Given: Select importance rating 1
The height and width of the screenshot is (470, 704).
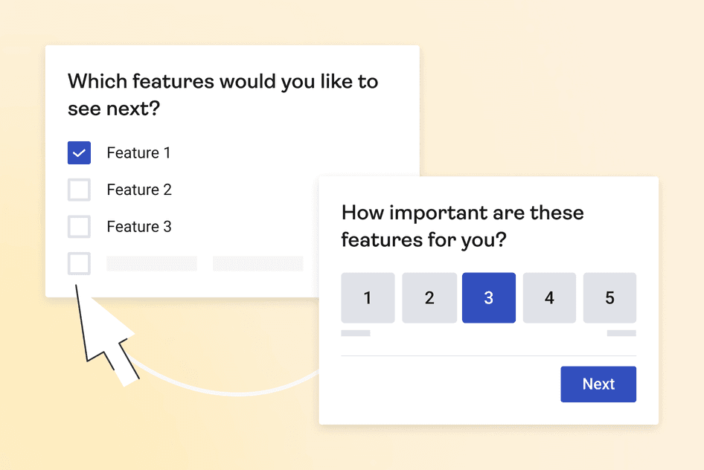Looking at the screenshot, I should (x=368, y=297).
